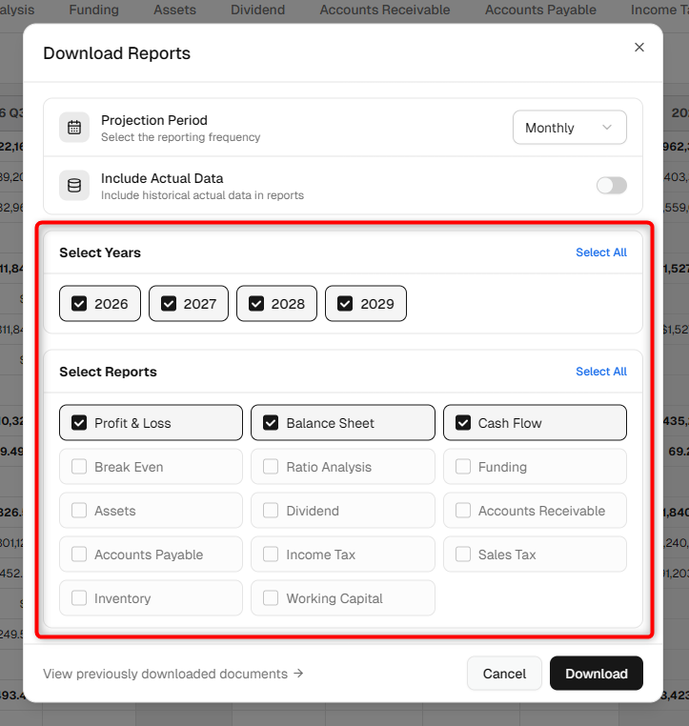Click the Download button
This screenshot has height=726, width=689.
click(597, 674)
